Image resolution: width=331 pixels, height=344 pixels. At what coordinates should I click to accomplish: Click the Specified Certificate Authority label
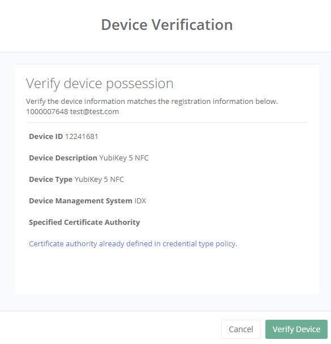click(84, 222)
